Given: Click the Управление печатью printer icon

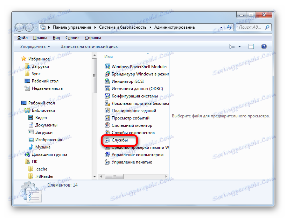Looking at the screenshot, I should (x=107, y=162).
